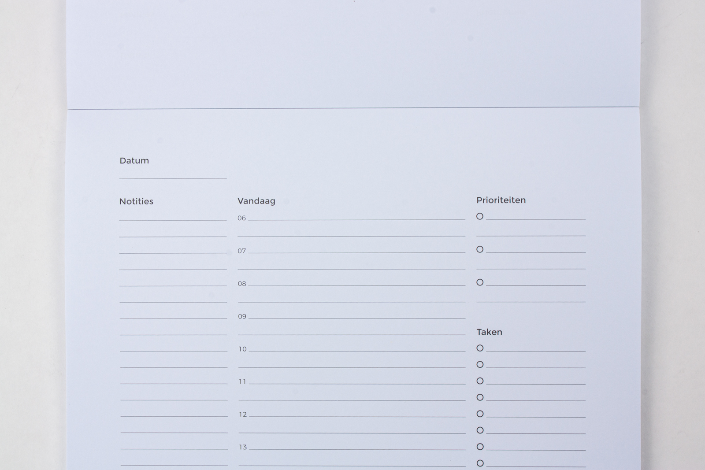Tick the fifth circle under Taken

[480, 414]
